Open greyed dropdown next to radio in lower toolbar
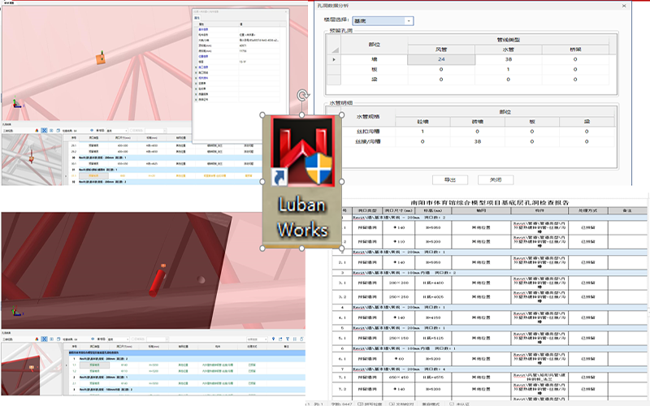 158,339
